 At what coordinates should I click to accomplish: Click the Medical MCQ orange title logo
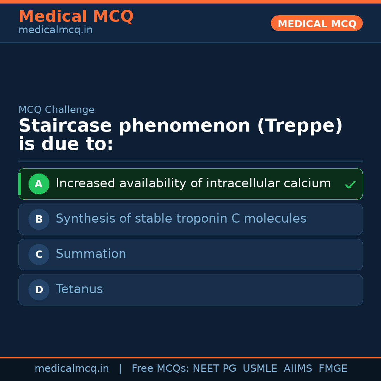point(76,17)
